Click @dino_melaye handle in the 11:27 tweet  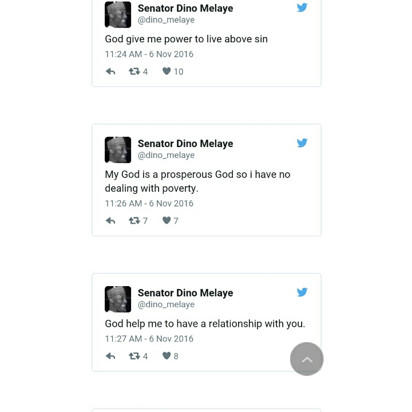tap(166, 304)
